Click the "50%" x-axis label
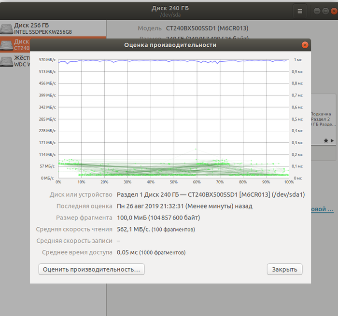 pyautogui.click(x=173, y=182)
